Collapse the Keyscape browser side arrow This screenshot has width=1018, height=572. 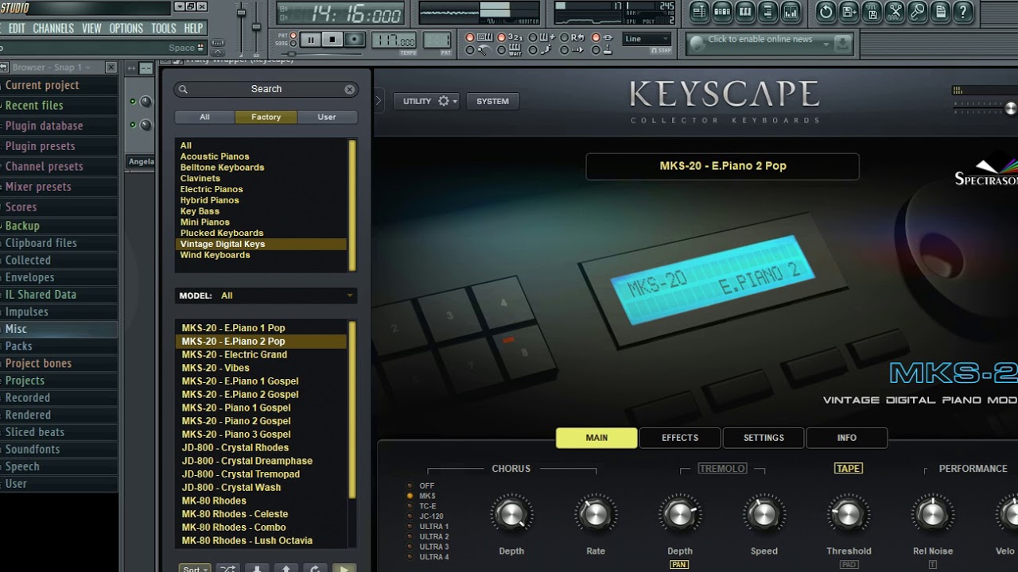click(379, 101)
